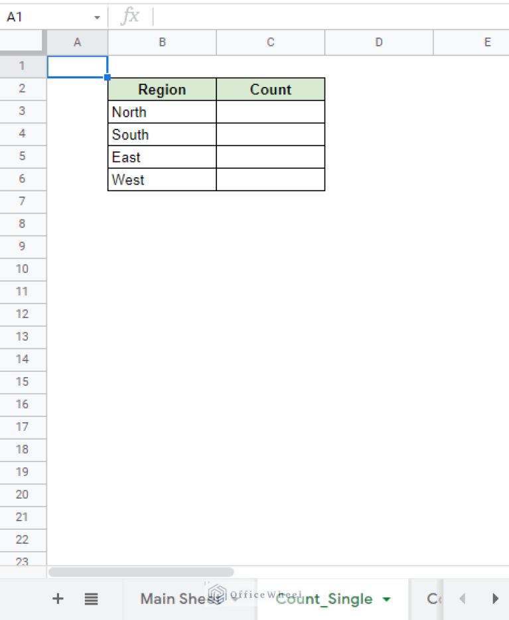Open the all sheets list icon
Screen dimensions: 509x620
(91, 599)
